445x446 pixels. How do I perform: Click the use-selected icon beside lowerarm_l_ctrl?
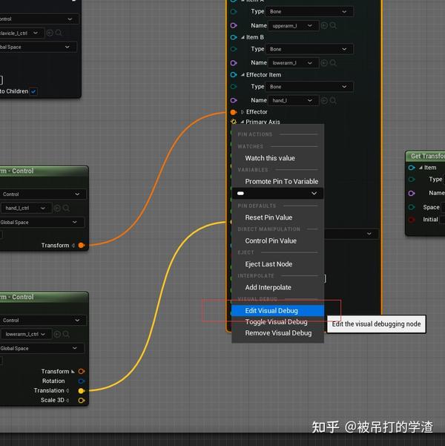pos(57,334)
